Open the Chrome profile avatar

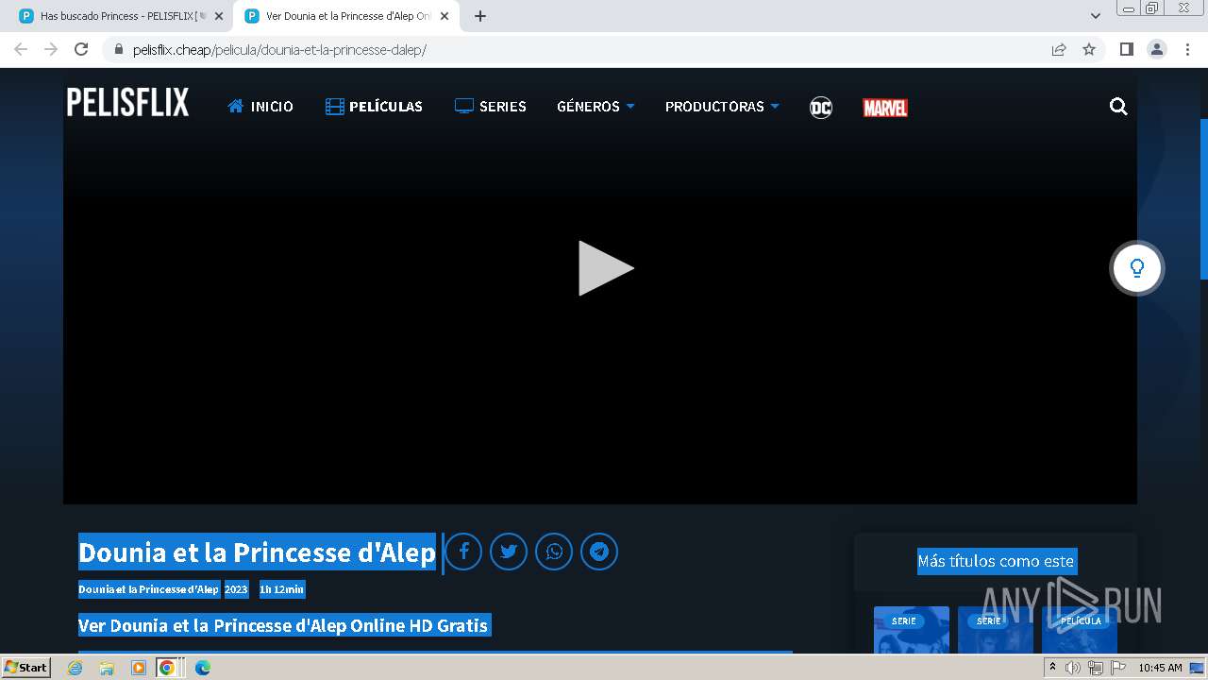(x=1157, y=49)
